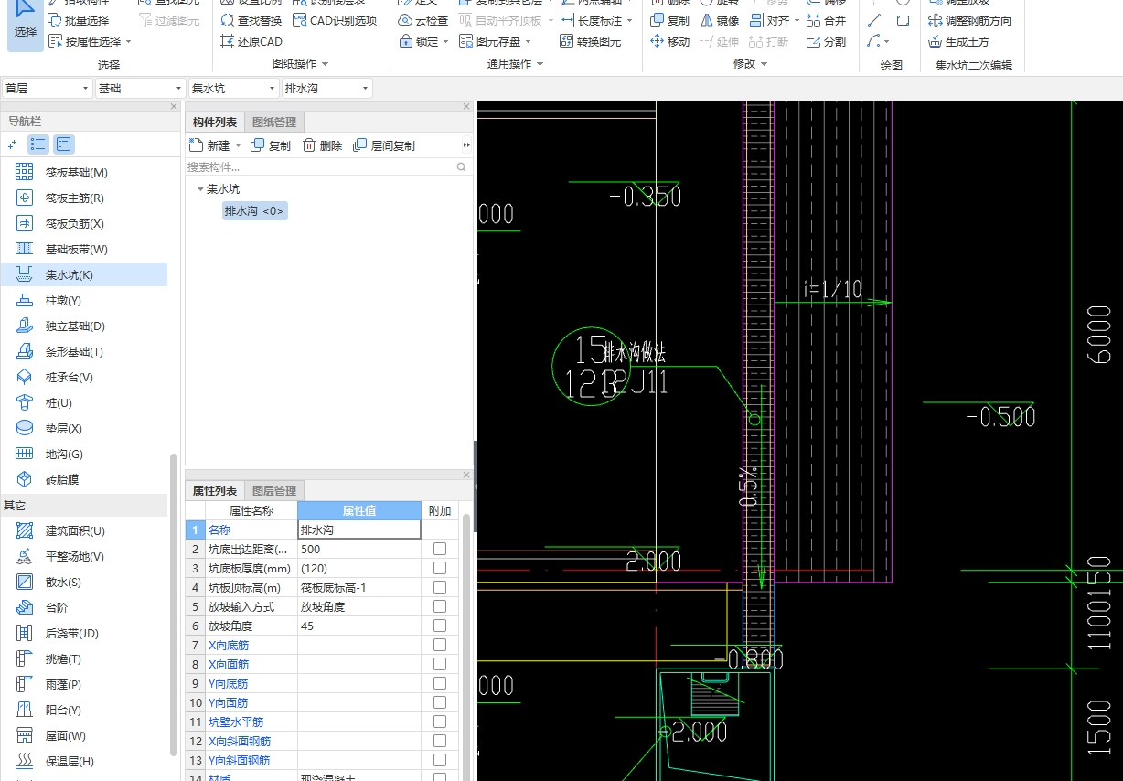The width and height of the screenshot is (1123, 781).
Task: Switch to the 图层管理 tab
Action: pos(273,491)
